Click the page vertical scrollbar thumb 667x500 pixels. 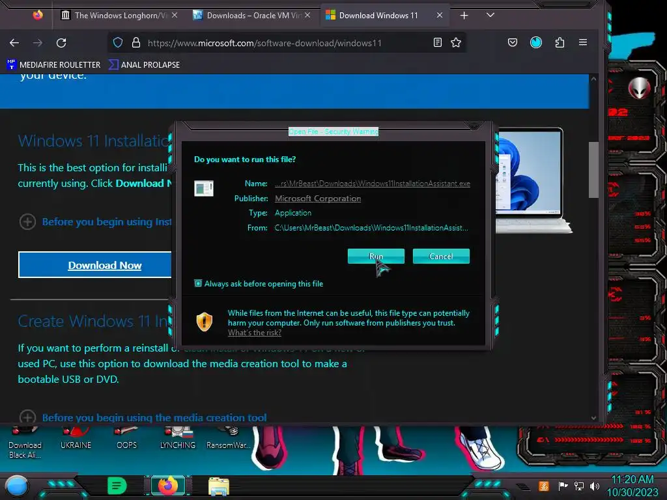click(x=593, y=170)
